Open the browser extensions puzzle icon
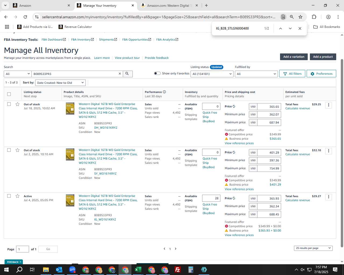344x275 pixels. (x=314, y=17)
